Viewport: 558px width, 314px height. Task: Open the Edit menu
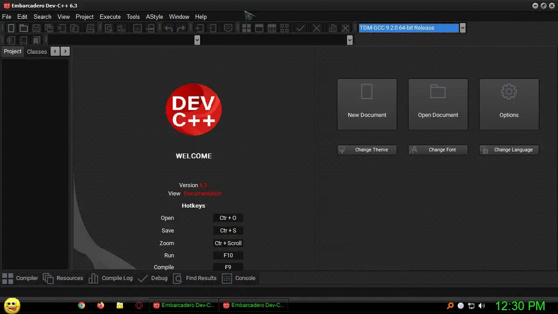click(22, 17)
